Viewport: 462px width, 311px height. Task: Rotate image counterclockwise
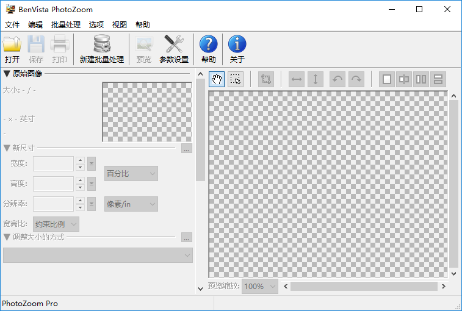pos(337,79)
